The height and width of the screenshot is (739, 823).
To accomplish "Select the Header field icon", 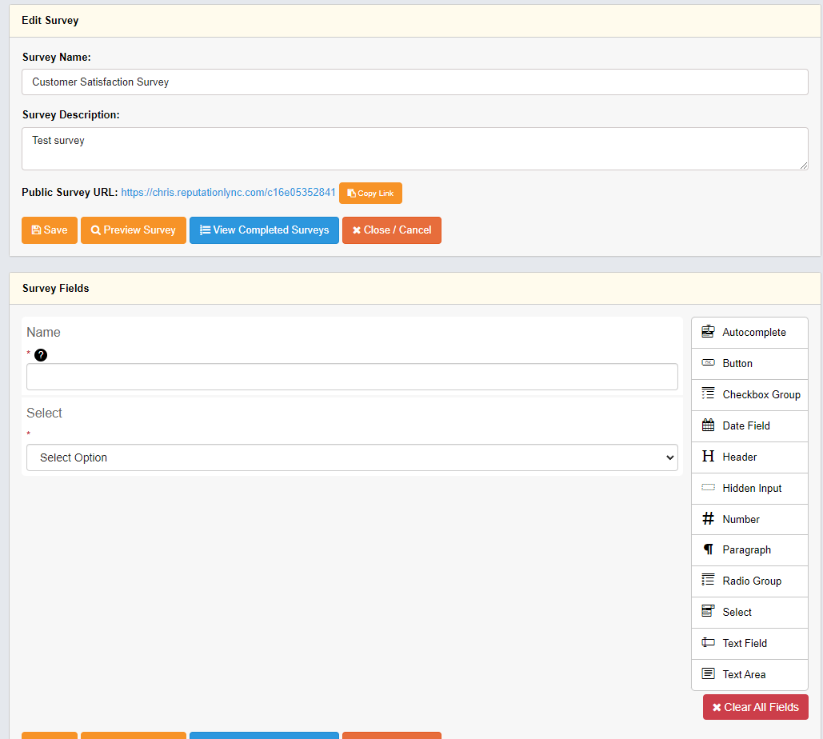I will tap(708, 457).
